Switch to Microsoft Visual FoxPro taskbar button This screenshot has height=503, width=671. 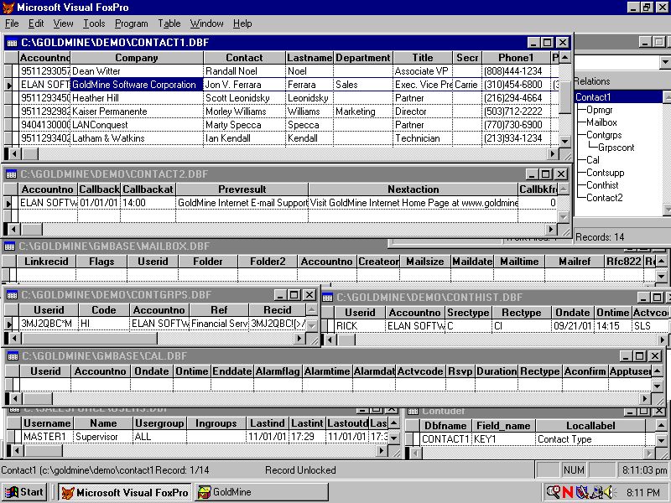click(x=125, y=492)
